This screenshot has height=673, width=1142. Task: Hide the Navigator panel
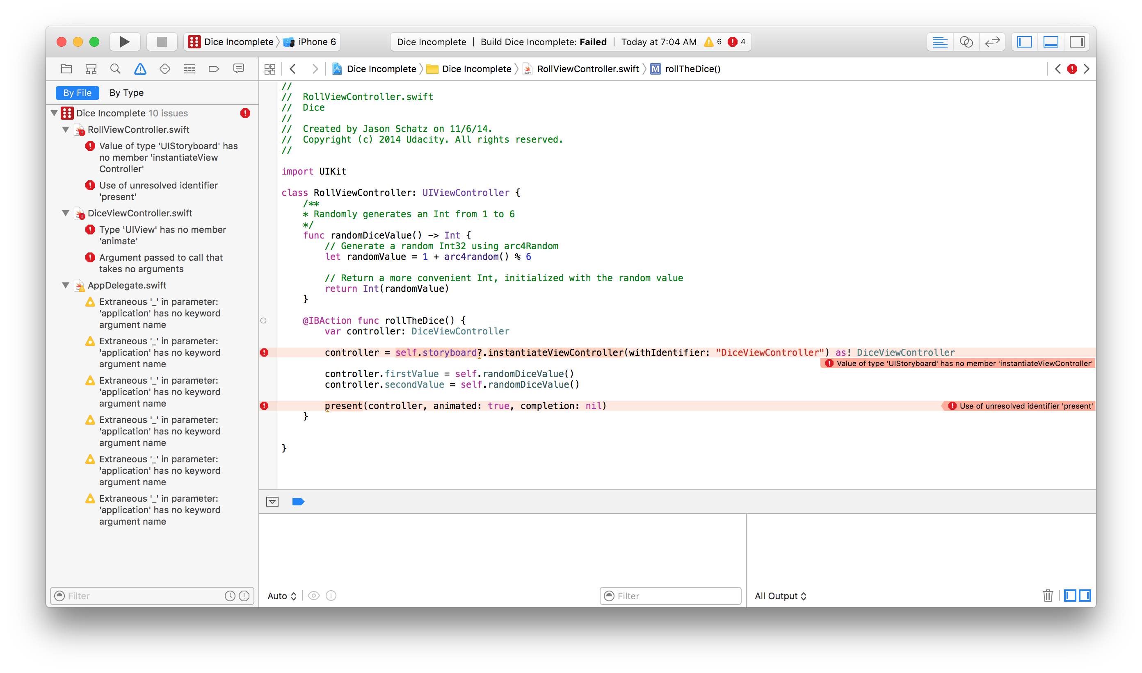[1025, 42]
